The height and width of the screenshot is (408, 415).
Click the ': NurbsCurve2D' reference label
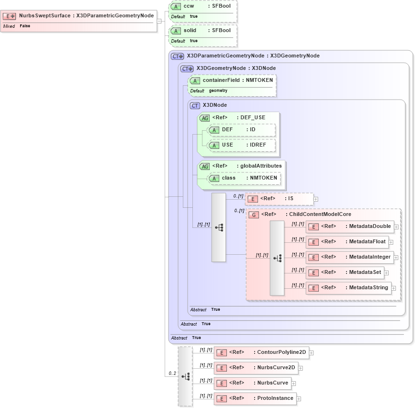click(274, 367)
